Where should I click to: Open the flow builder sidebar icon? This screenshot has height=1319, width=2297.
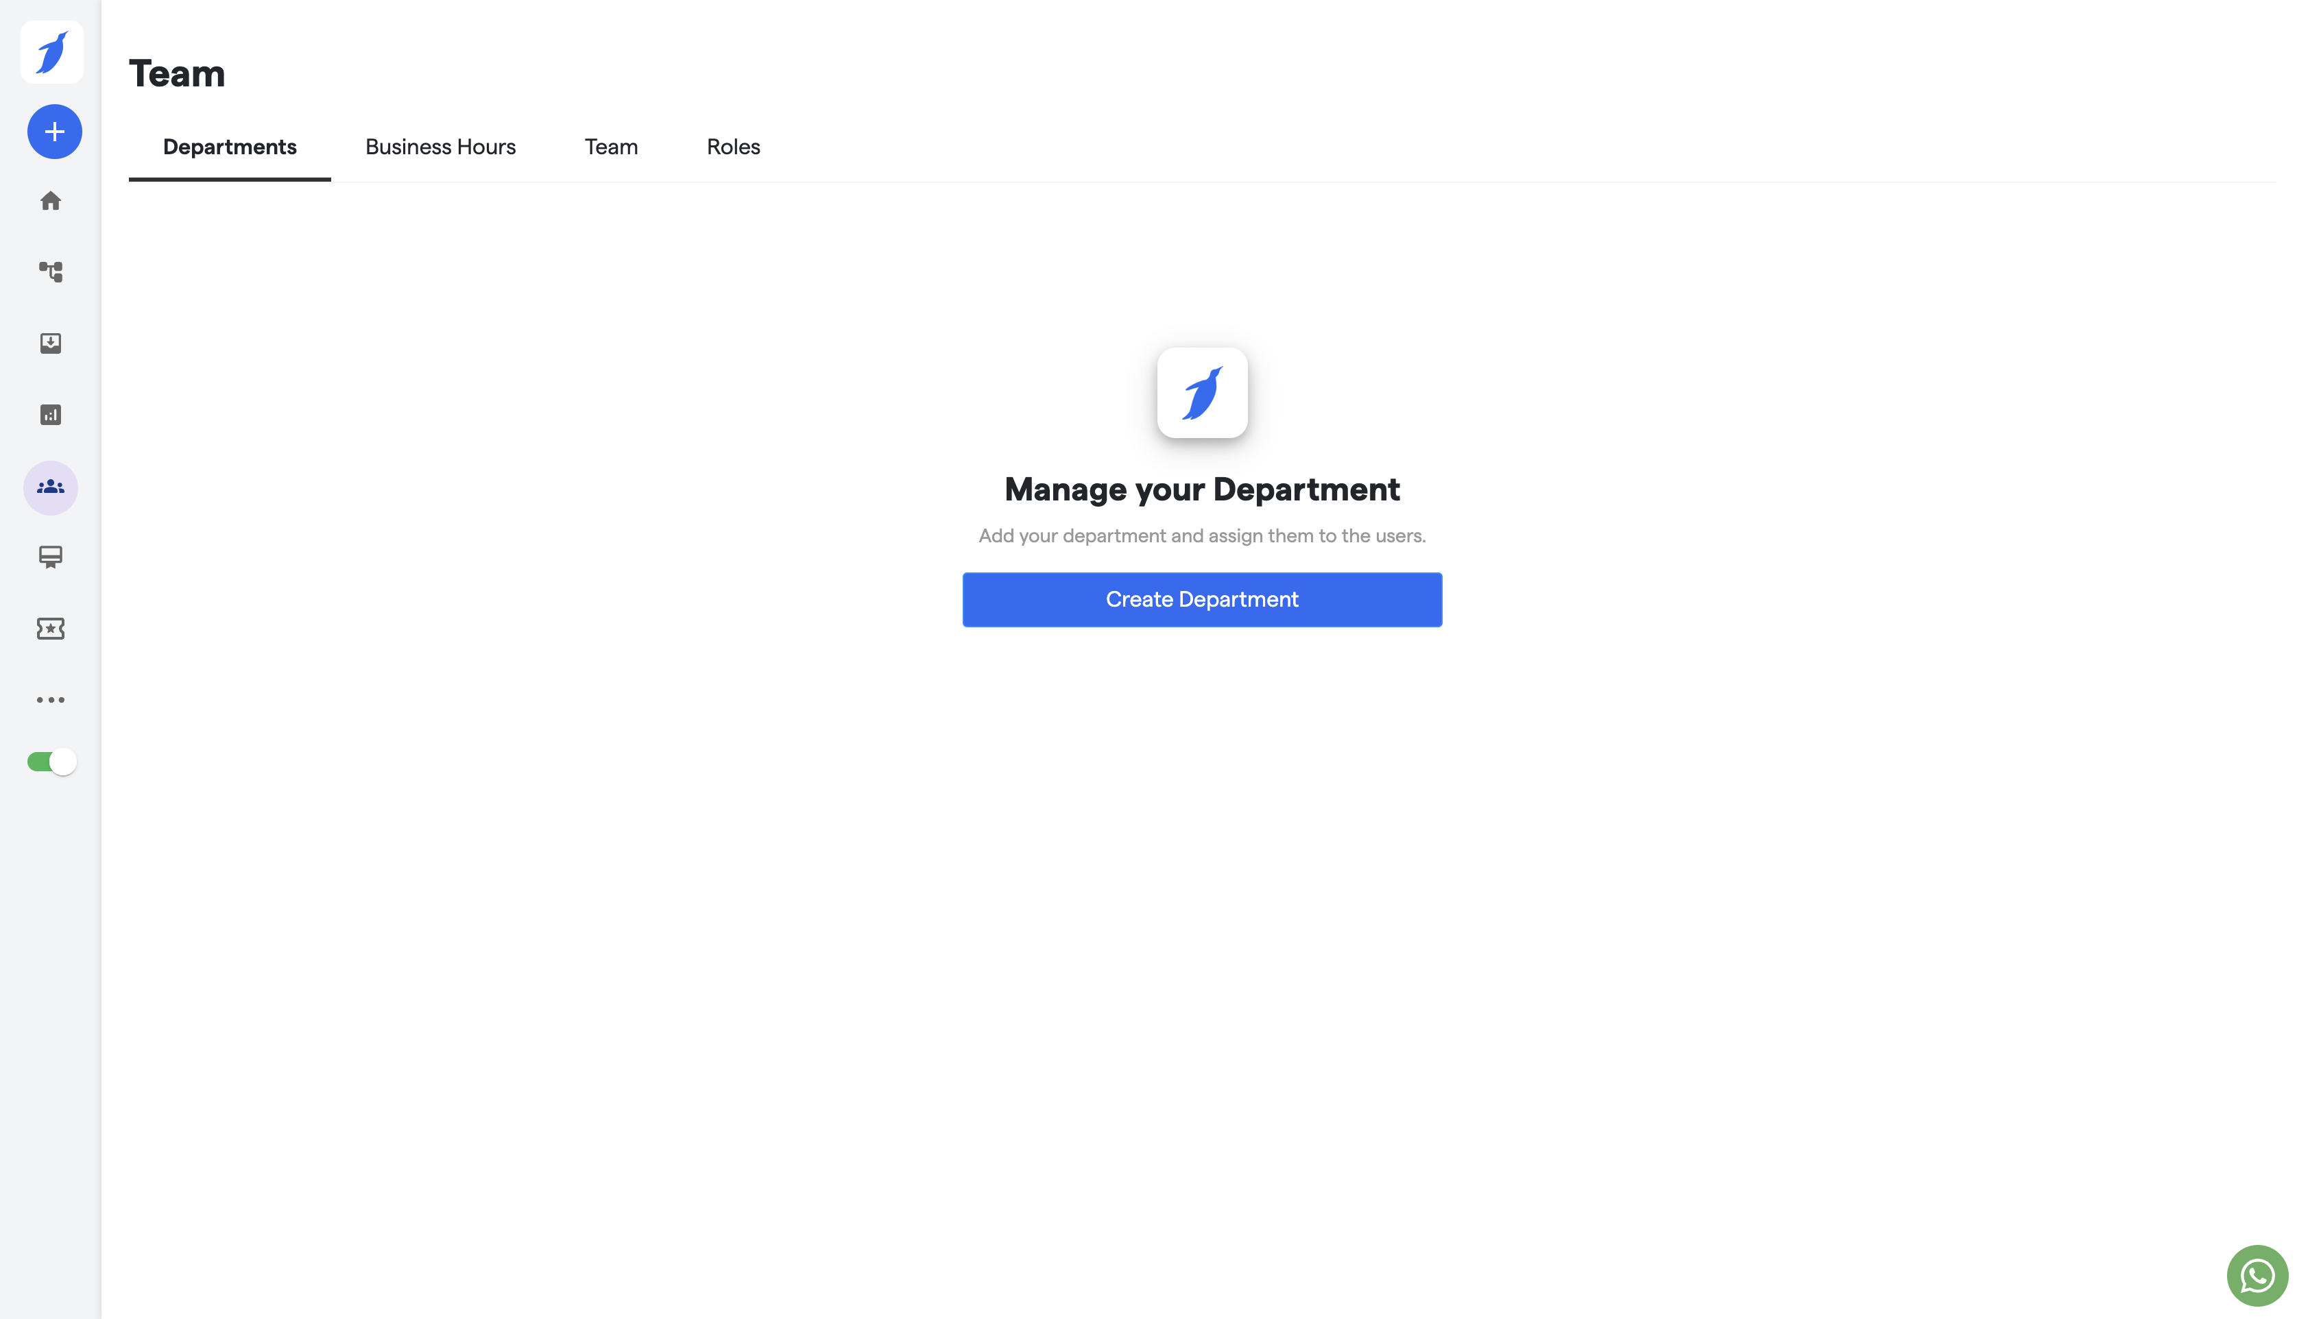pyautogui.click(x=51, y=271)
